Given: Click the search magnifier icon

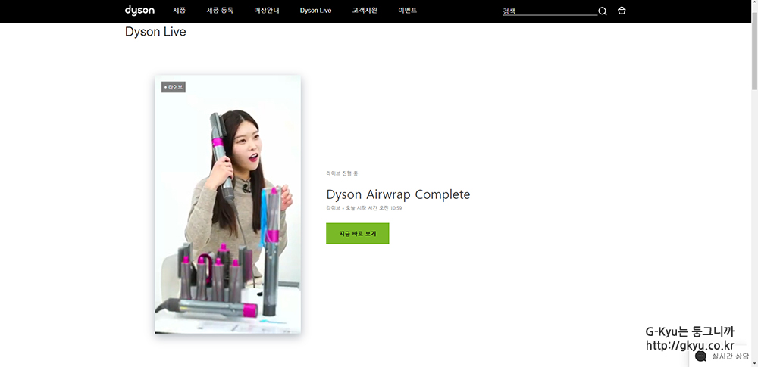Looking at the screenshot, I should click(x=603, y=11).
